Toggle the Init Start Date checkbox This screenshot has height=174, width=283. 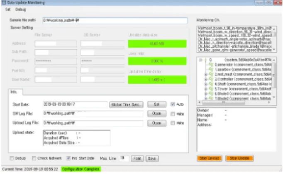click(68, 158)
